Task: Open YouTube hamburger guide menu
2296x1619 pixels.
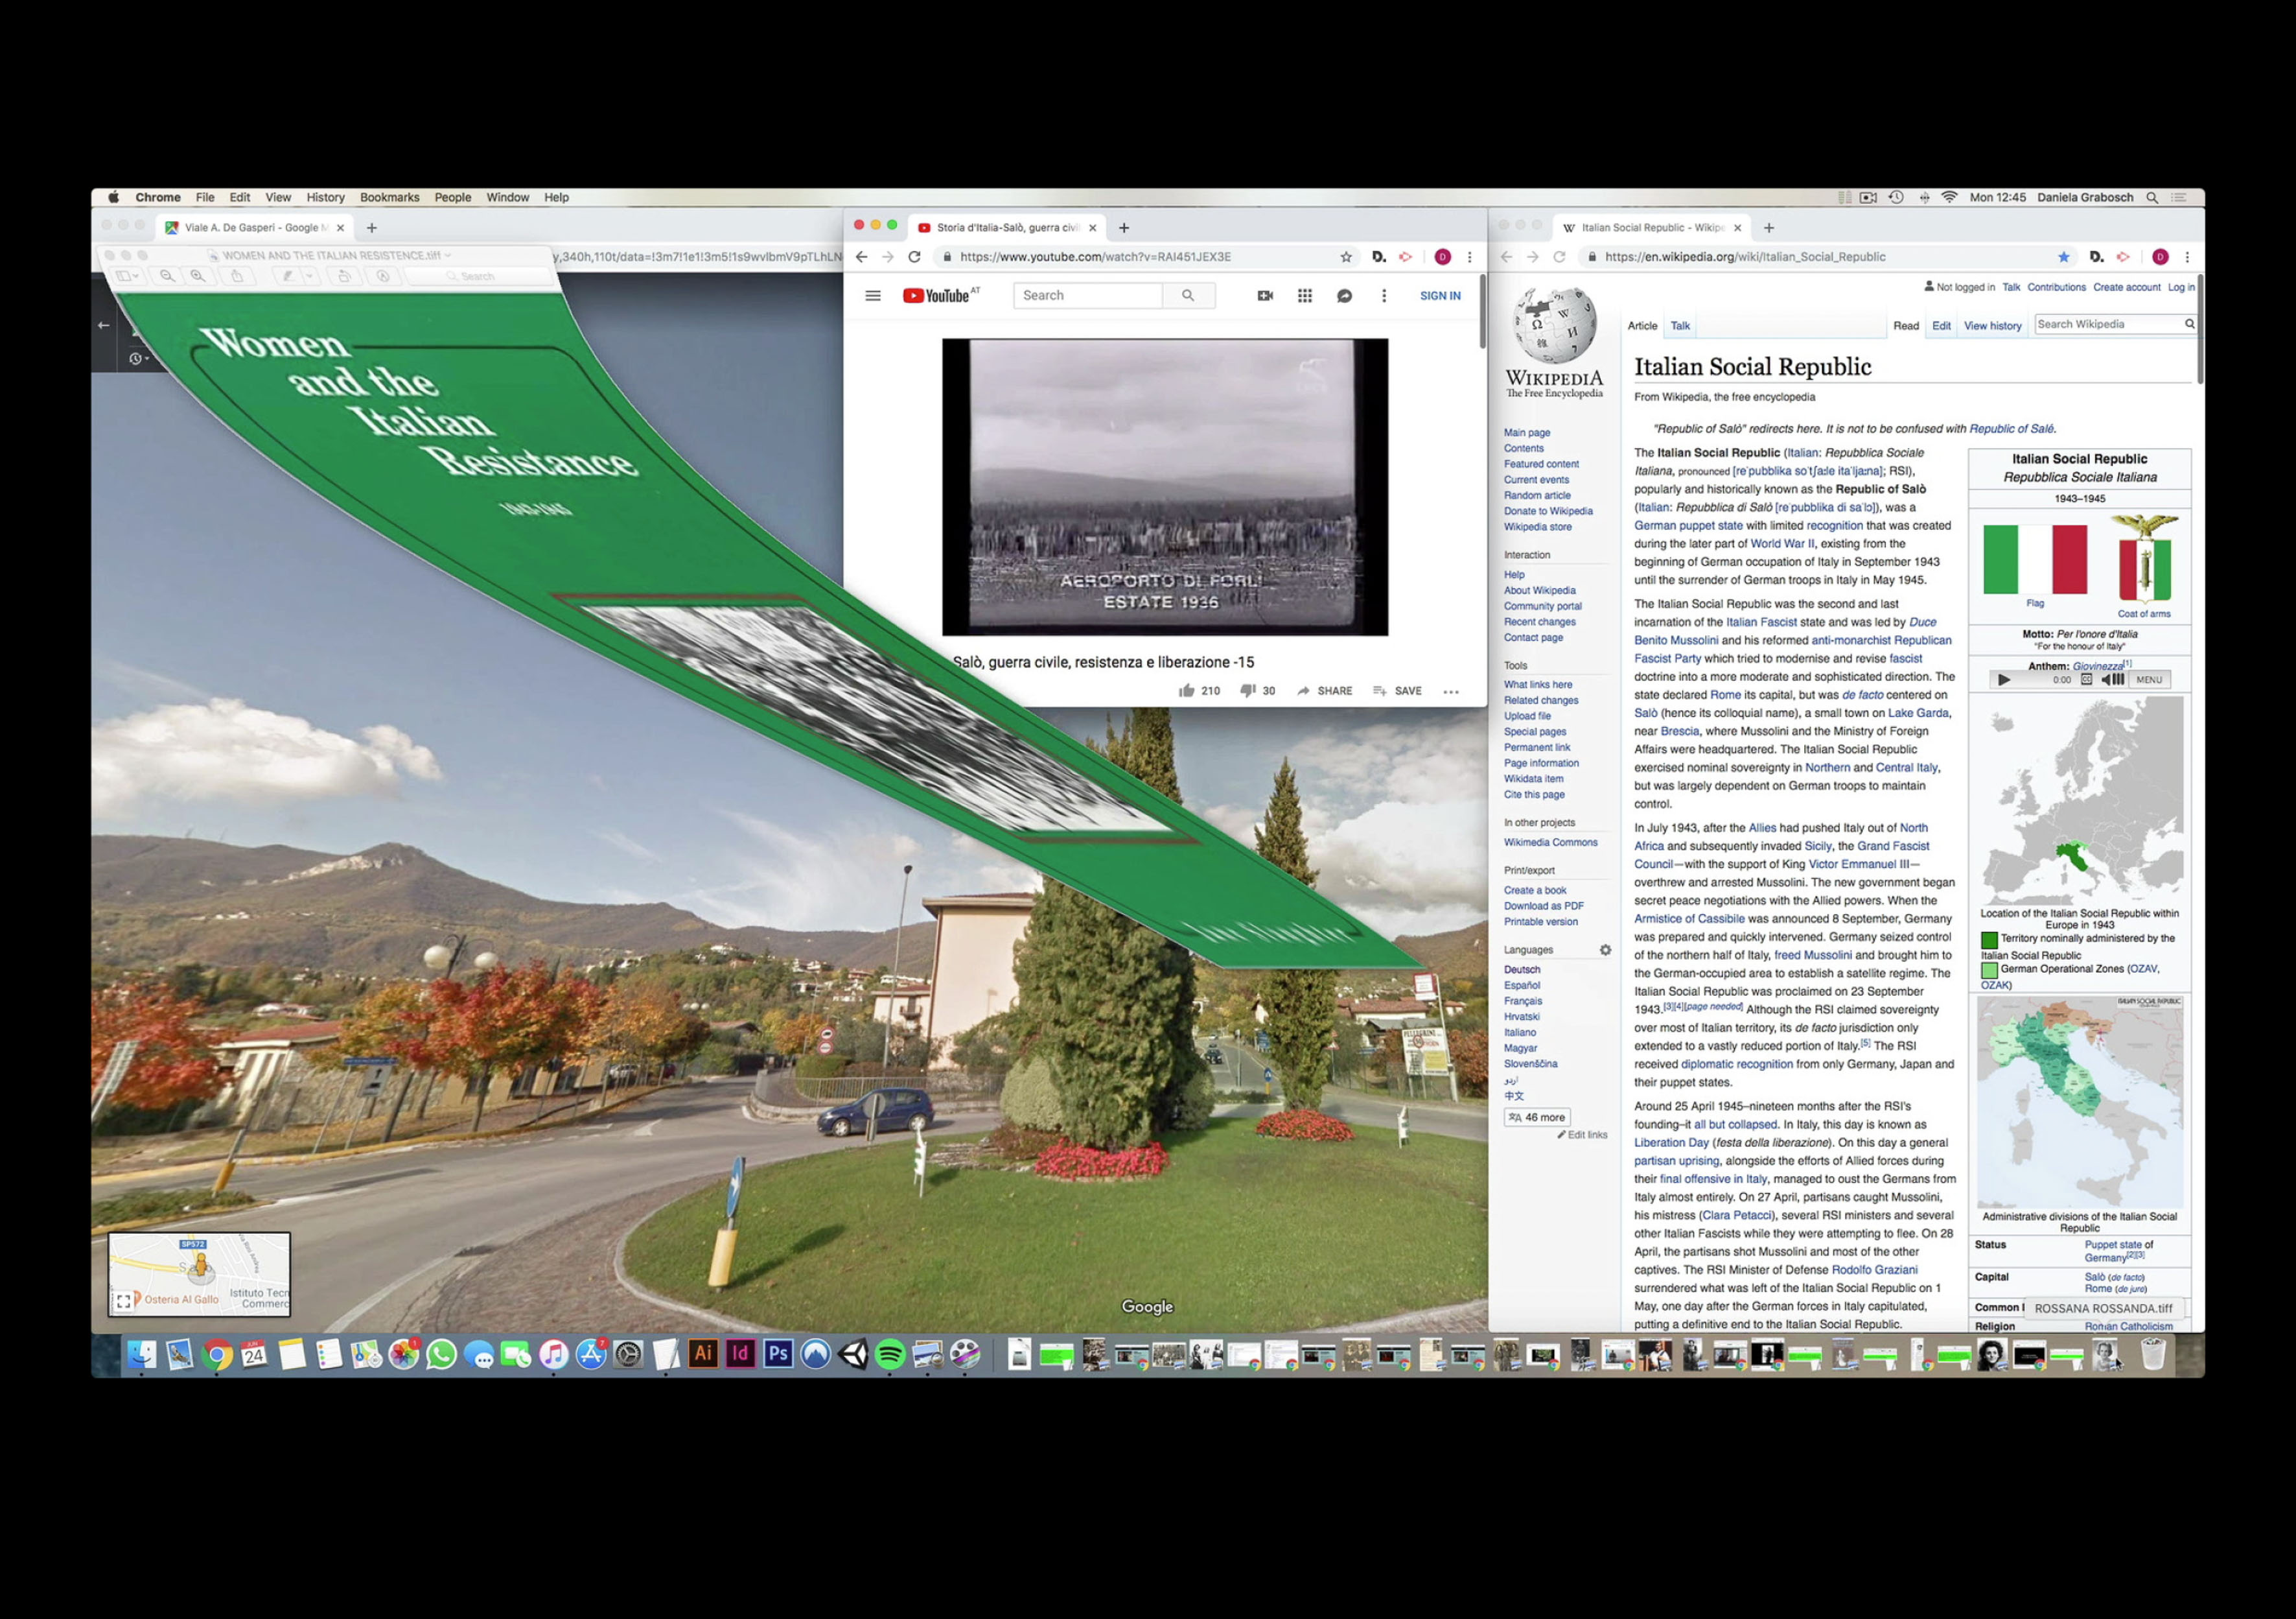Action: coord(872,295)
